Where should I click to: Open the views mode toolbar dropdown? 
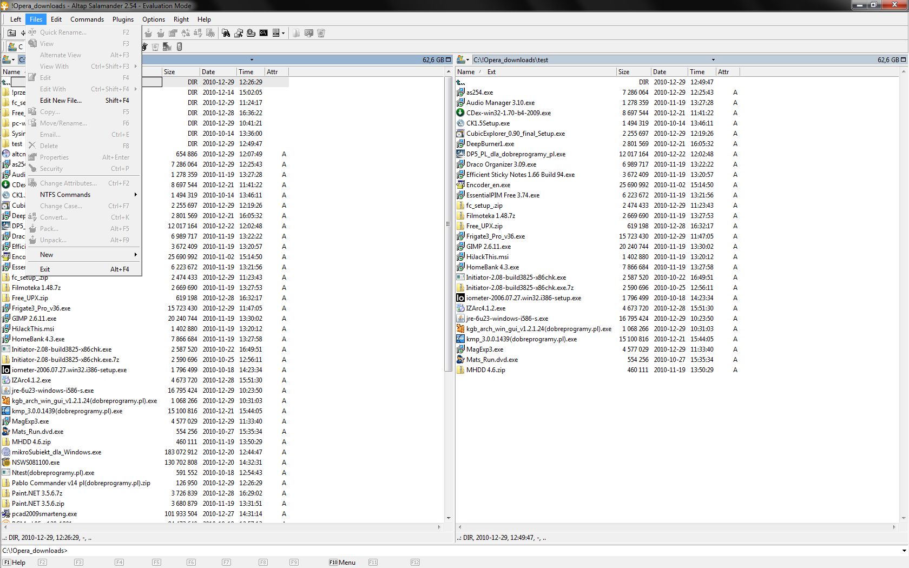click(x=283, y=33)
